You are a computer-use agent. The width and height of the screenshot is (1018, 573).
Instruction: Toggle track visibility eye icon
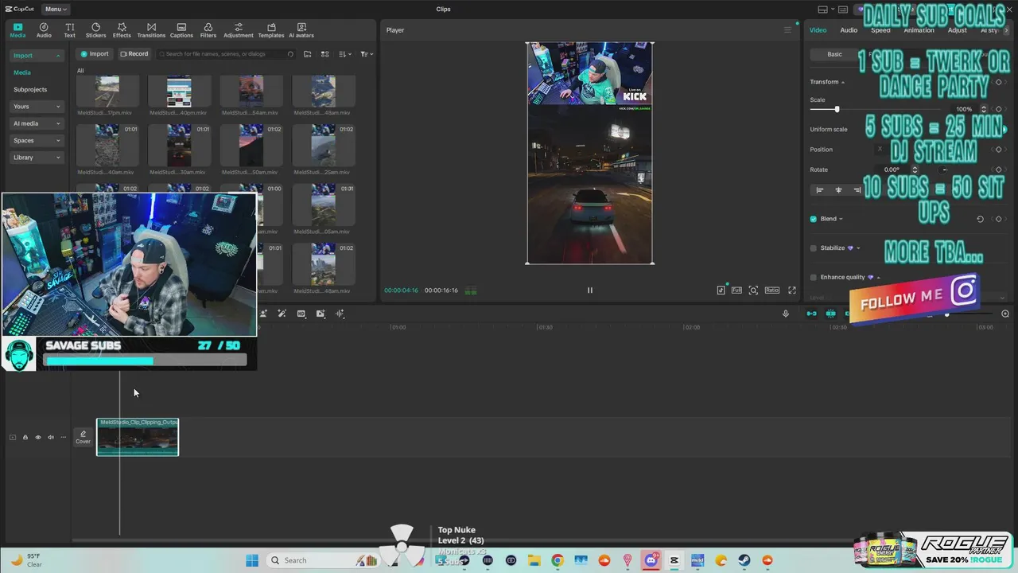click(37, 437)
